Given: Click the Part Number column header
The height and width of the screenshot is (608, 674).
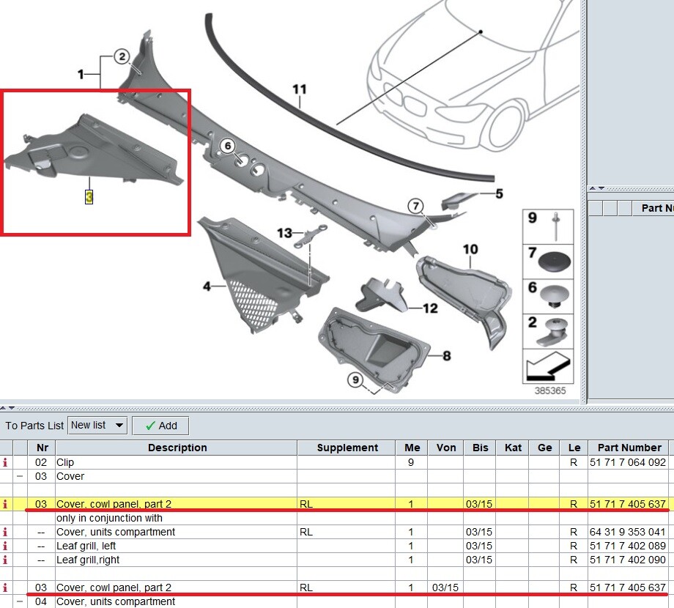Looking at the screenshot, I should (629, 448).
